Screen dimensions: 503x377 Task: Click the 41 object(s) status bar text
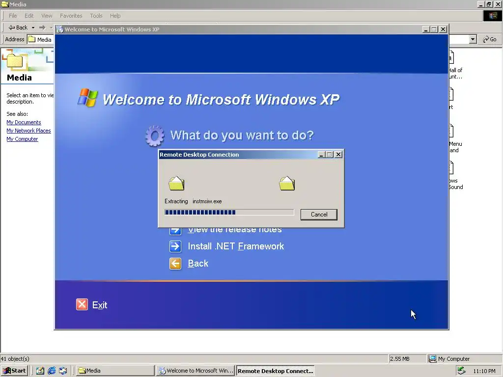(15, 359)
